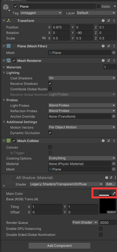
Task: Click the shader Edit... button
Action: click(x=110, y=184)
